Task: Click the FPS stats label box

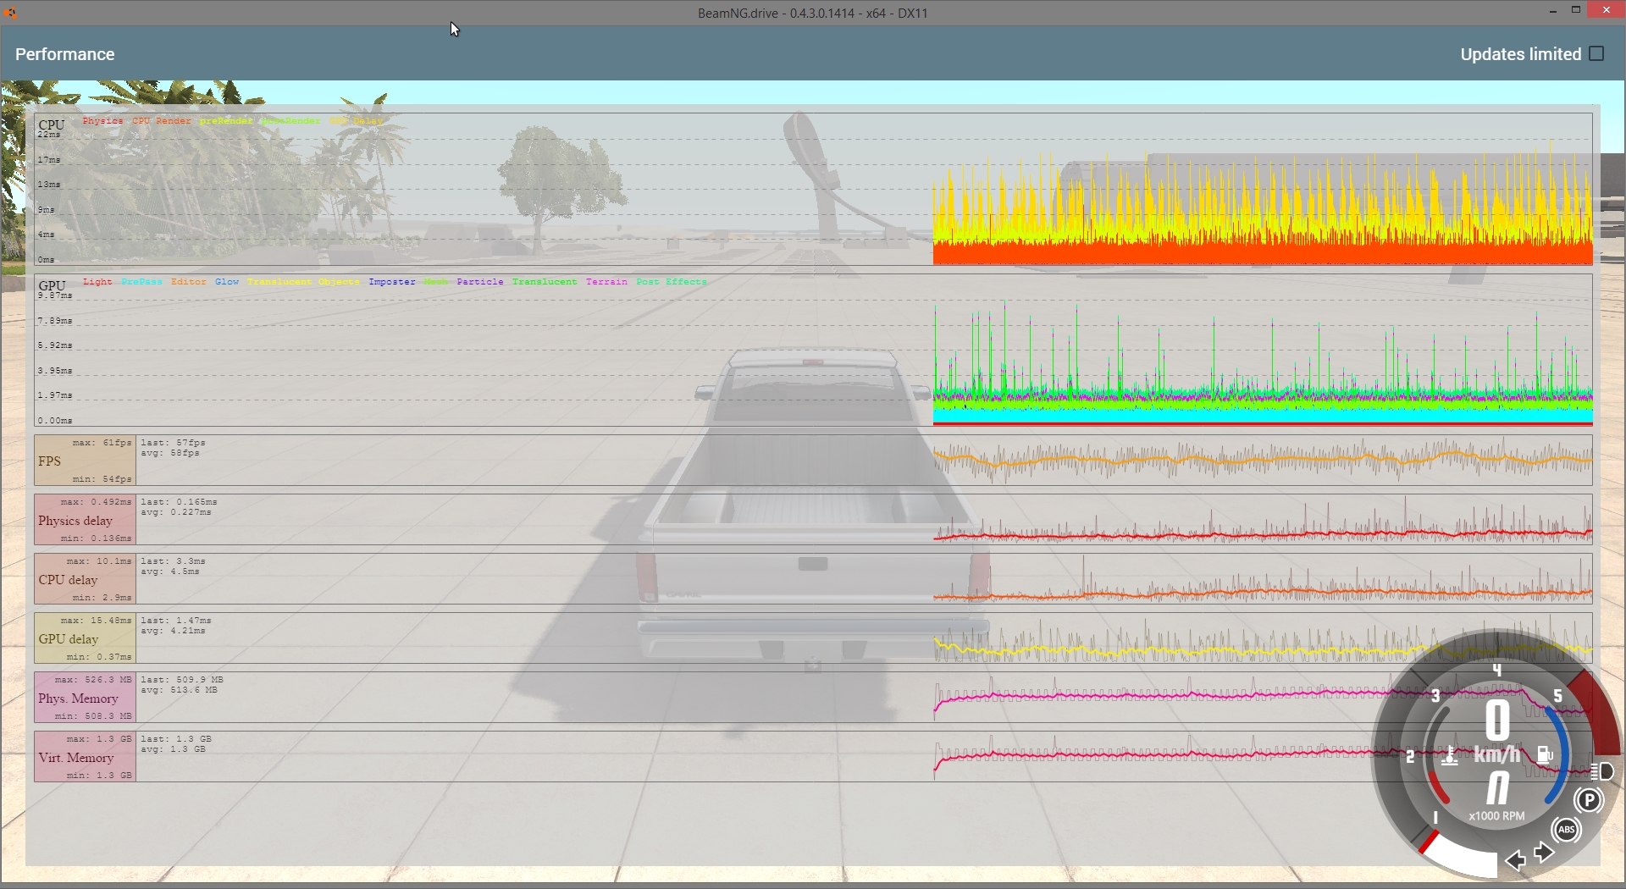Action: click(85, 461)
